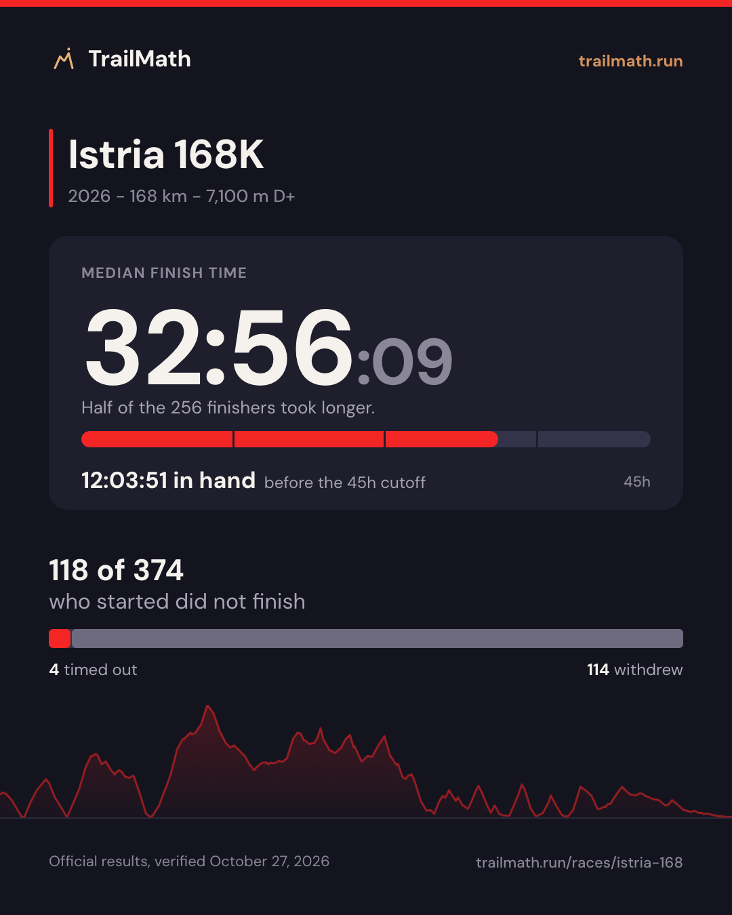The height and width of the screenshot is (915, 732).
Task: Click the 32:56 median time value
Action: tap(219, 347)
